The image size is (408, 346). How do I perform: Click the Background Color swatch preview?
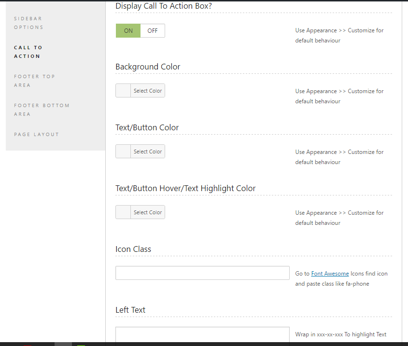click(x=123, y=91)
